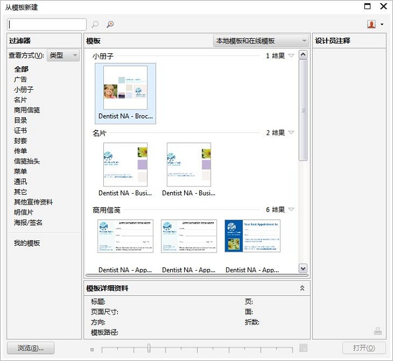Viewport: 393px width, 361px height.
Task: Click the print icon under designer notes
Action: [378, 331]
